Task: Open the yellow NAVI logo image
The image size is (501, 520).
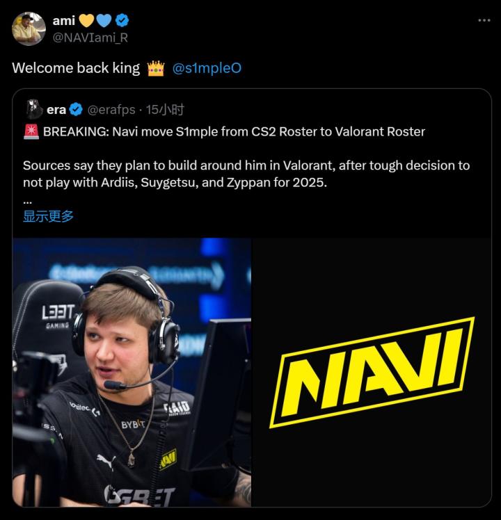Action: click(372, 372)
